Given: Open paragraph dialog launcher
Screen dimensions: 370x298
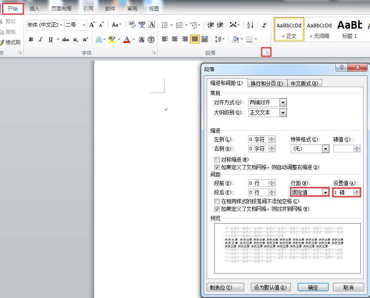Looking at the screenshot, I should [267, 53].
